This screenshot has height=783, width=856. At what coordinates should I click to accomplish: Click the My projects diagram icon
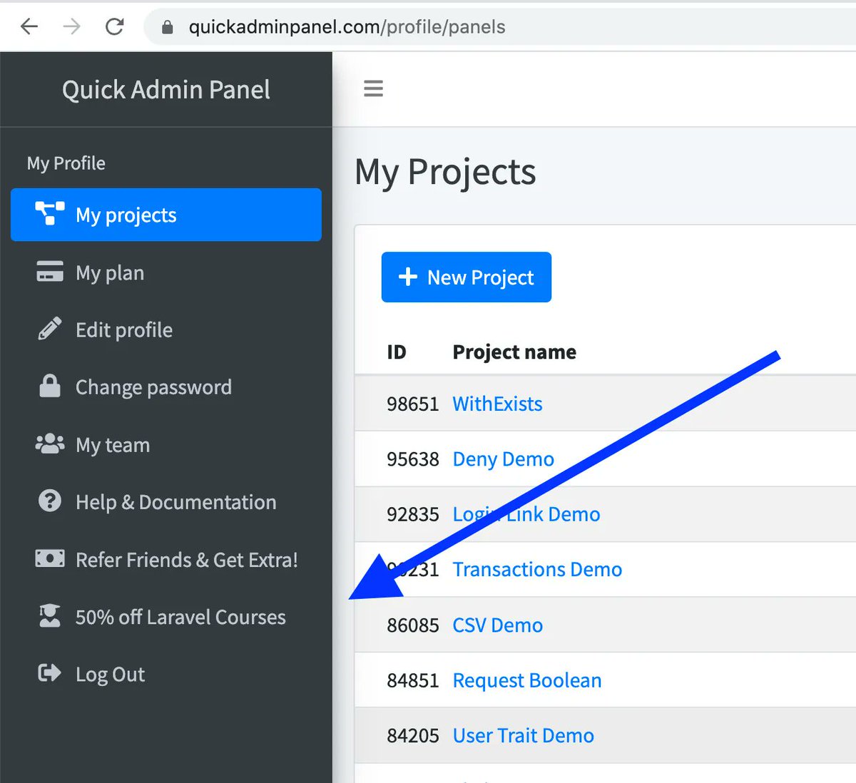point(50,214)
